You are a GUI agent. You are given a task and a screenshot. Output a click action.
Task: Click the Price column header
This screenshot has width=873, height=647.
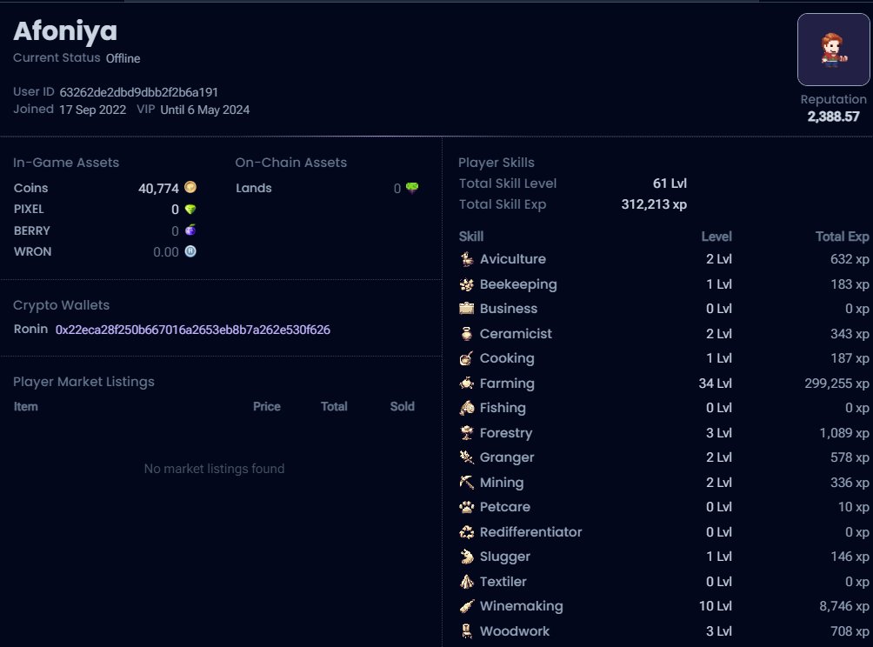click(x=267, y=406)
